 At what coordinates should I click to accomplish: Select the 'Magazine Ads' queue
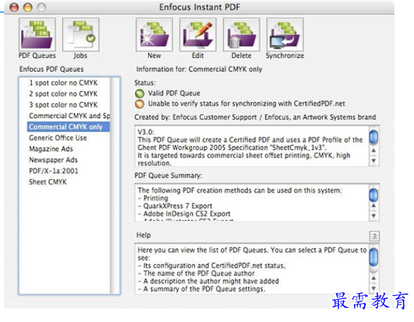[x=68, y=149]
